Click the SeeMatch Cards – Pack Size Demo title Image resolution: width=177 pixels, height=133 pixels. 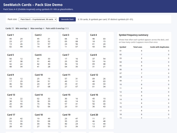(33, 5)
